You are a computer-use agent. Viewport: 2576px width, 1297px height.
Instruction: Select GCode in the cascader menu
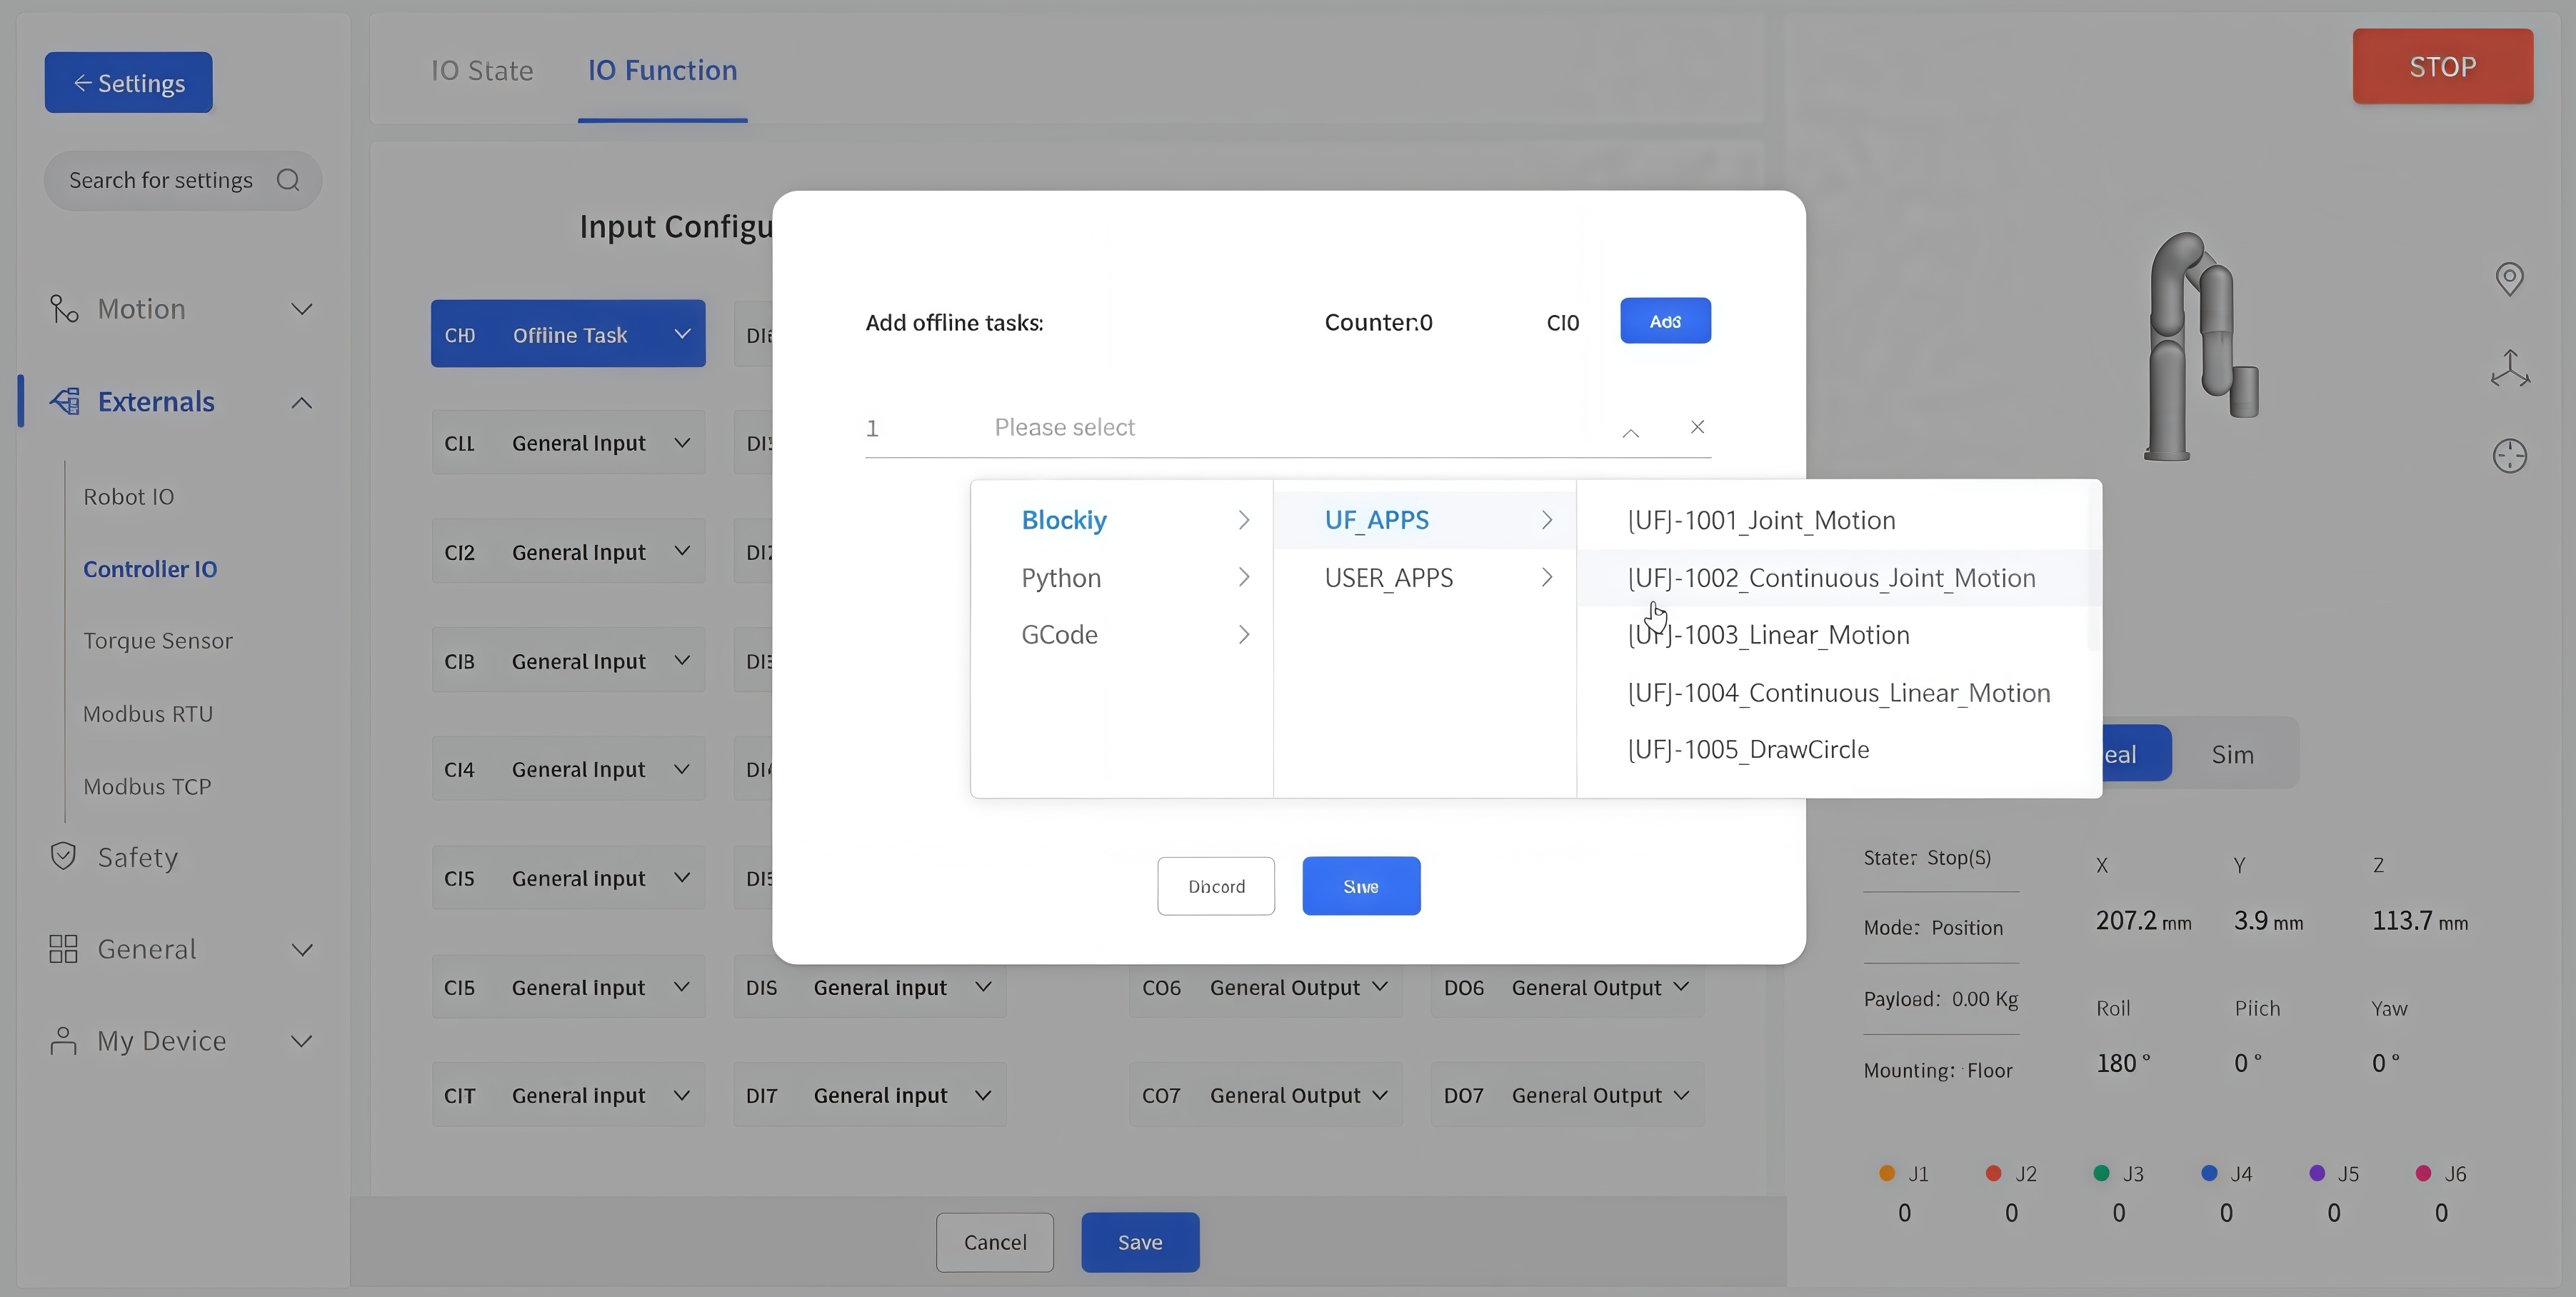tap(1122, 635)
